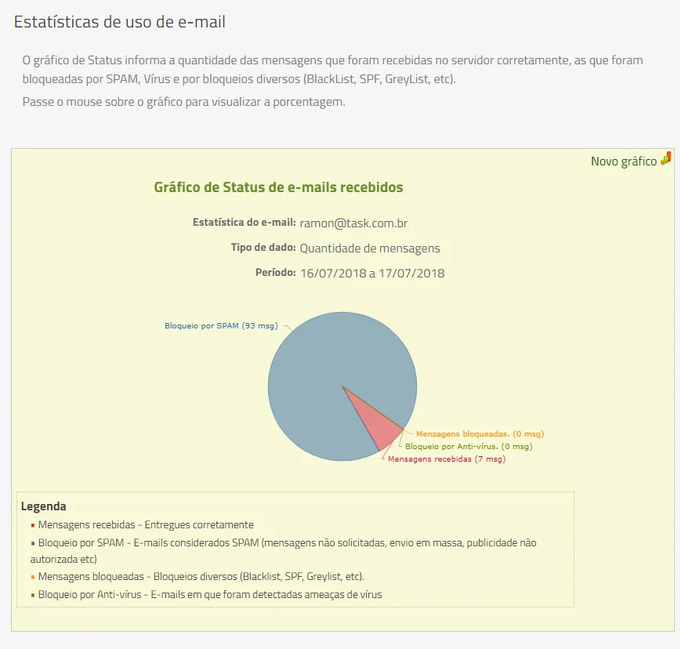This screenshot has width=681, height=649.
Task: Click the Bloqueio por Anti-vírus. (0 msg) label
Action: pos(469,447)
